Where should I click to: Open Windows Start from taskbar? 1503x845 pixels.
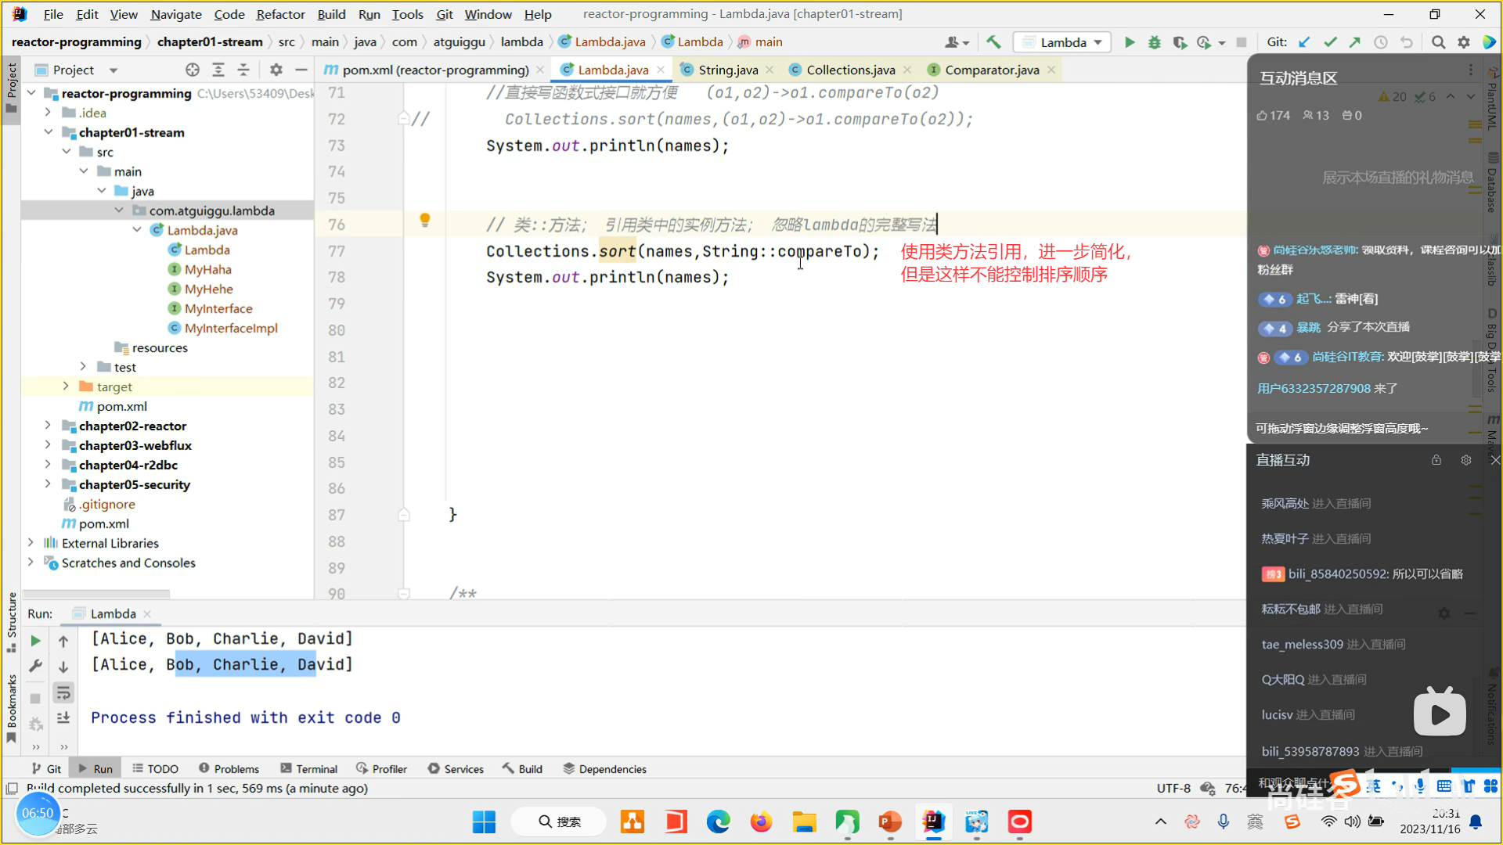(484, 822)
